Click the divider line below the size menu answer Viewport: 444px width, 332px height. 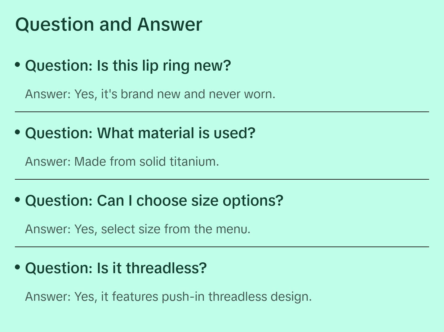point(222,247)
